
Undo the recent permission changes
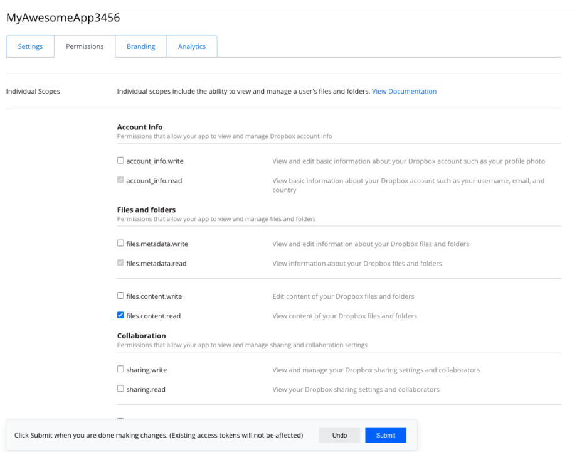339,434
